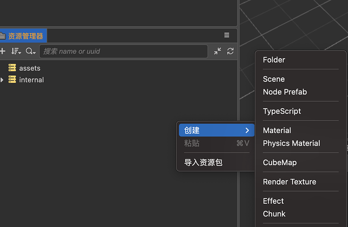Choose 导入资源包 from the context menu

[204, 162]
